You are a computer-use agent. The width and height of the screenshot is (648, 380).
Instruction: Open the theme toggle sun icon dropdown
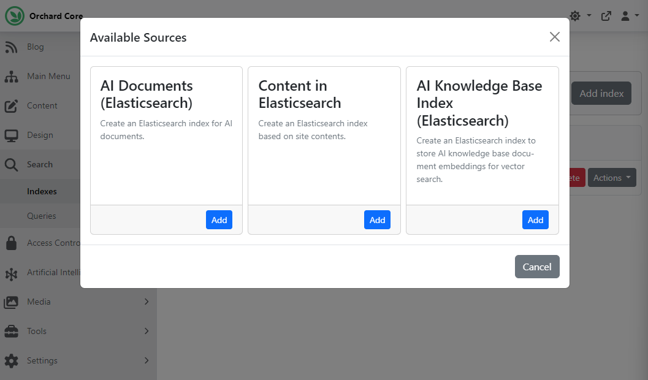pyautogui.click(x=580, y=16)
